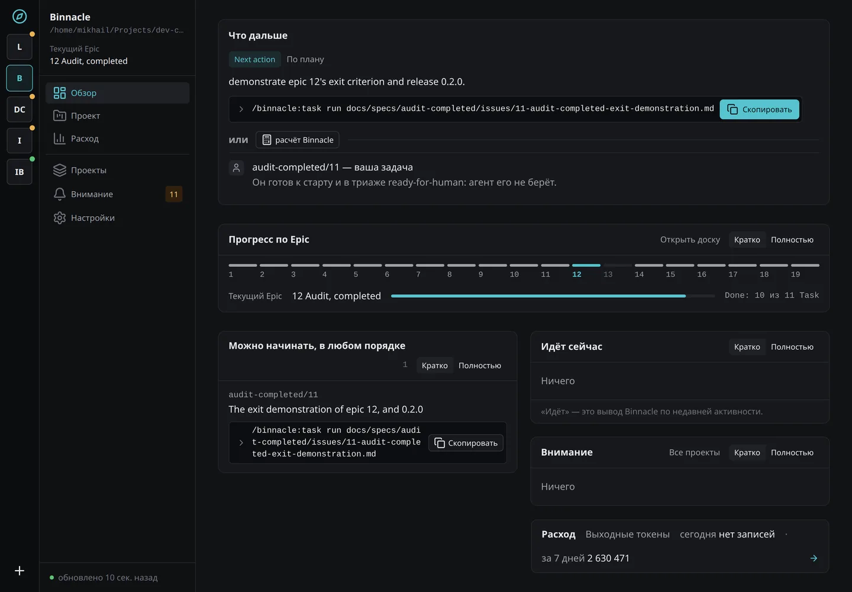Add a new project with the plus icon
The image size is (852, 592).
coord(20,571)
